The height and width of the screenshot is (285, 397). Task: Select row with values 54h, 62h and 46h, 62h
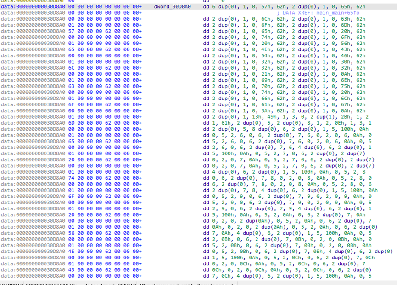(x=284, y=55)
